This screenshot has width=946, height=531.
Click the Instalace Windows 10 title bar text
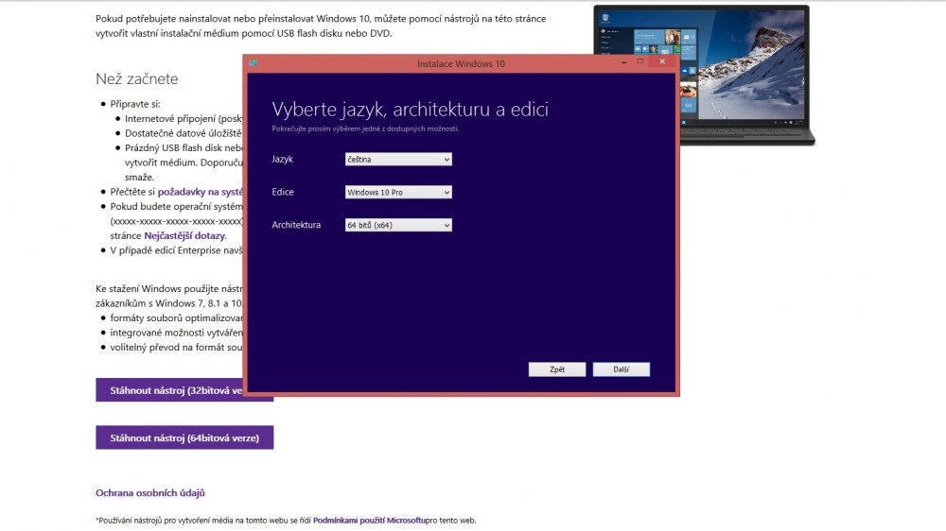tap(461, 63)
